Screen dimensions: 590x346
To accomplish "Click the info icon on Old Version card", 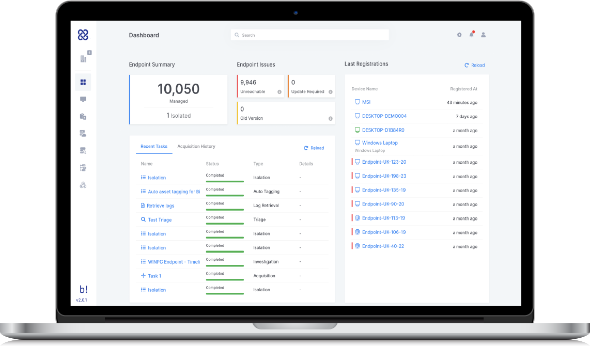I will [x=330, y=119].
